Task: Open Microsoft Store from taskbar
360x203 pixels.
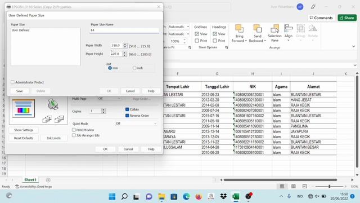Action: (x=174, y=197)
